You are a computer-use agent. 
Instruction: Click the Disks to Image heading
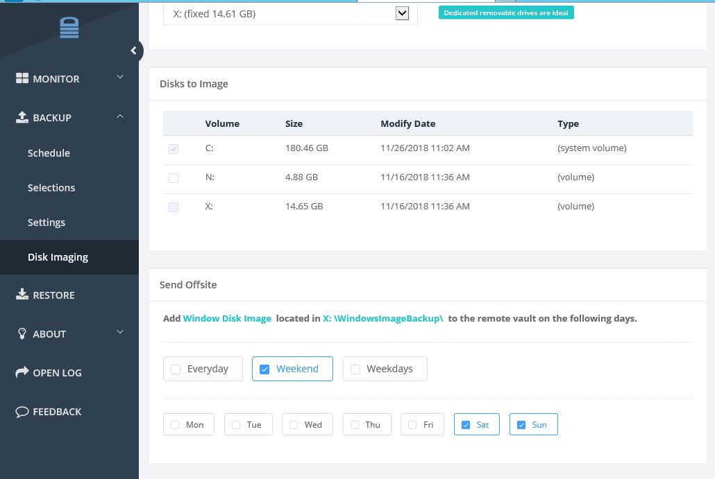194,84
